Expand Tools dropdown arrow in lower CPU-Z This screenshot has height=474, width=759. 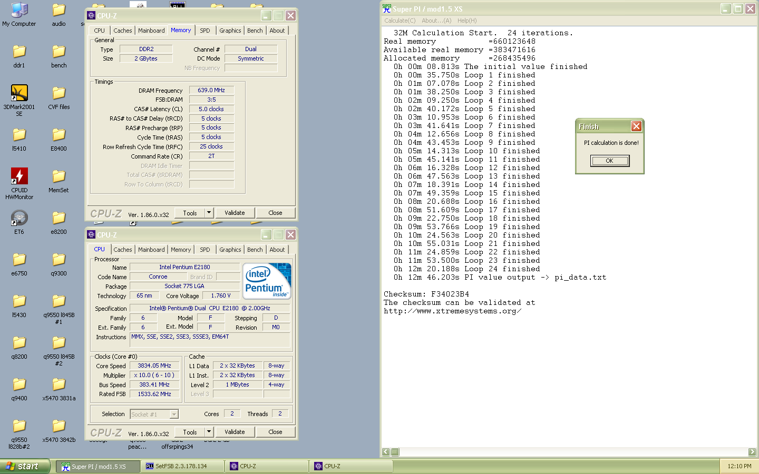(209, 432)
